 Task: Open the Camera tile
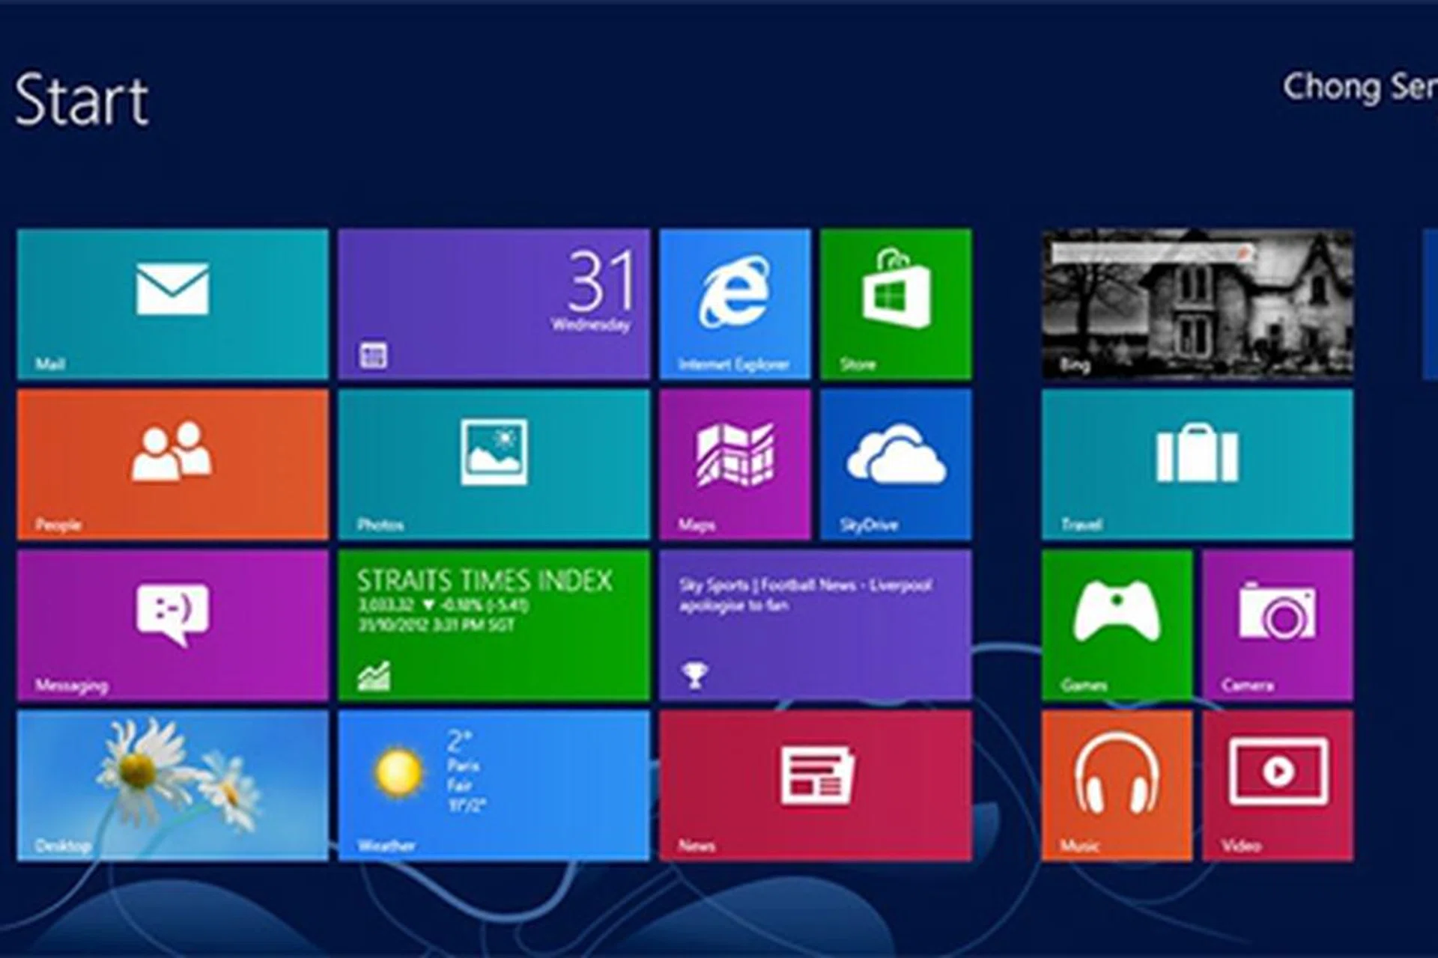(x=1278, y=625)
